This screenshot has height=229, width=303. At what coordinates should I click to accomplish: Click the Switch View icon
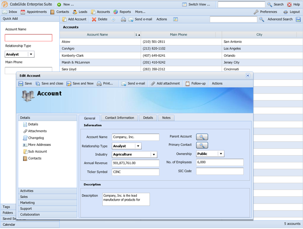pyautogui.click(x=184, y=4)
